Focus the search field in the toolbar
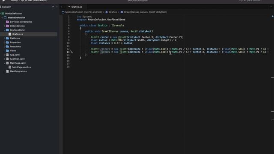 [x=252, y=1]
